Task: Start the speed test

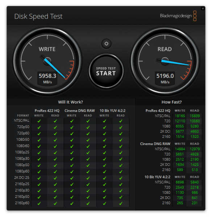Action: 106,71
